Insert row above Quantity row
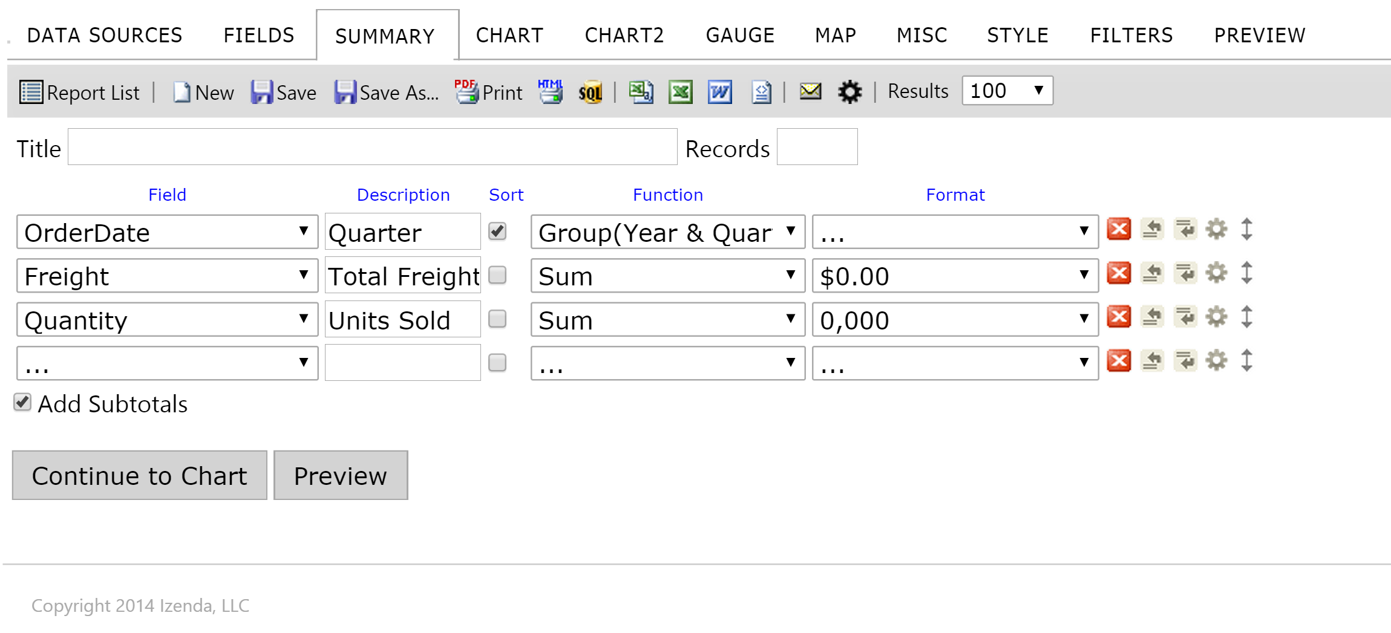This screenshot has width=1391, height=633. point(1152,316)
